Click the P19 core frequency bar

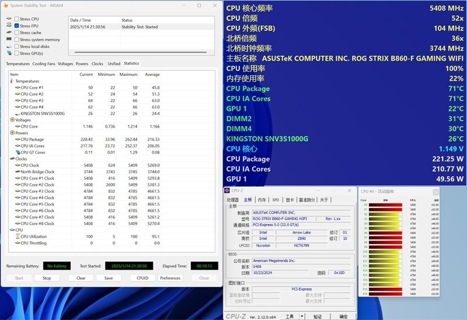(385, 294)
